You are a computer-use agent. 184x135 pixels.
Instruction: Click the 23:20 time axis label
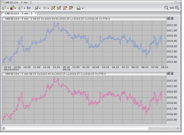tap(56, 67)
